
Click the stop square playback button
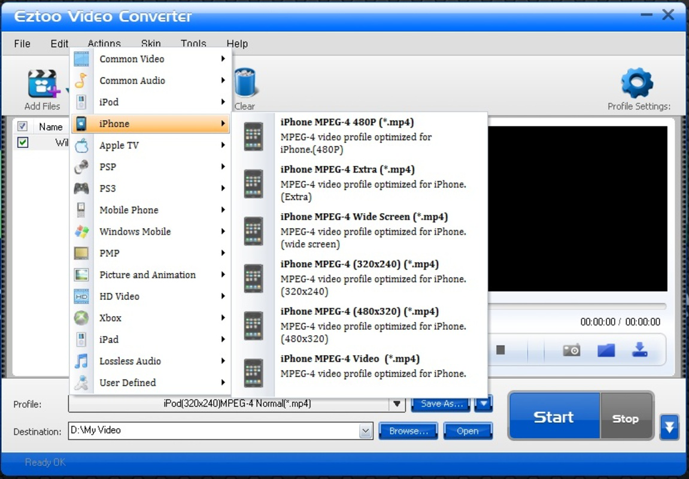[500, 350]
